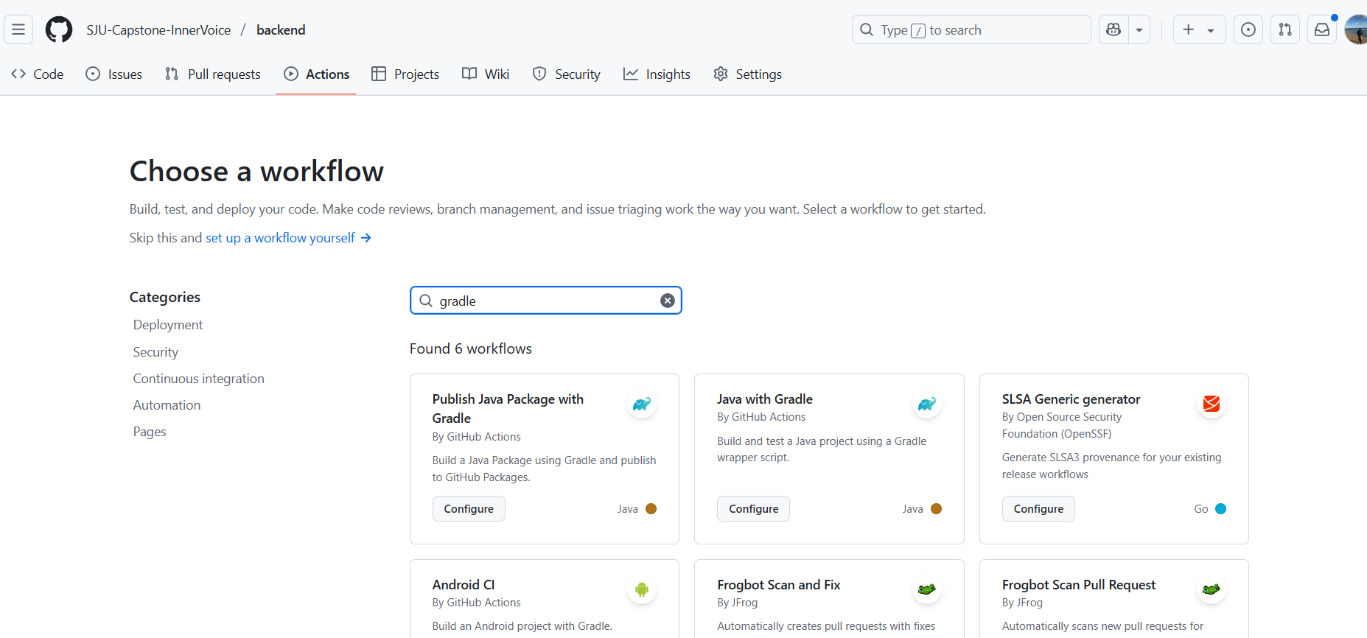Switch to the Code tab

click(38, 74)
